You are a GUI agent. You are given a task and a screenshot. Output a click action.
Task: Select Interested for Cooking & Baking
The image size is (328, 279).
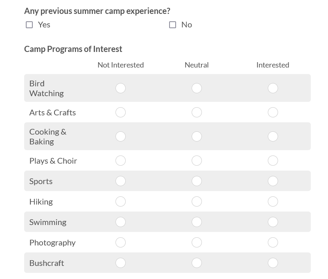point(273,137)
